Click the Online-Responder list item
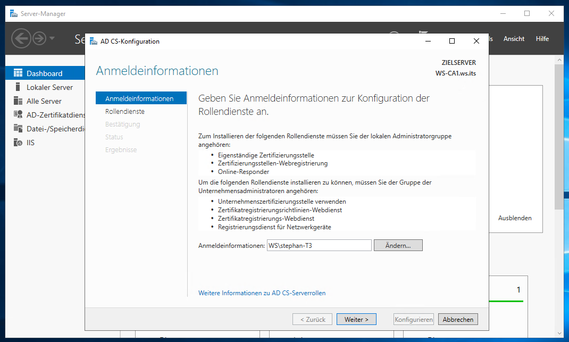This screenshot has width=569, height=342. point(244,172)
